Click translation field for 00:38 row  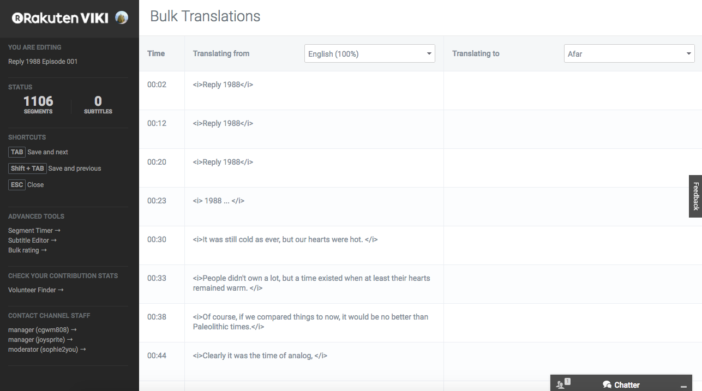573,323
